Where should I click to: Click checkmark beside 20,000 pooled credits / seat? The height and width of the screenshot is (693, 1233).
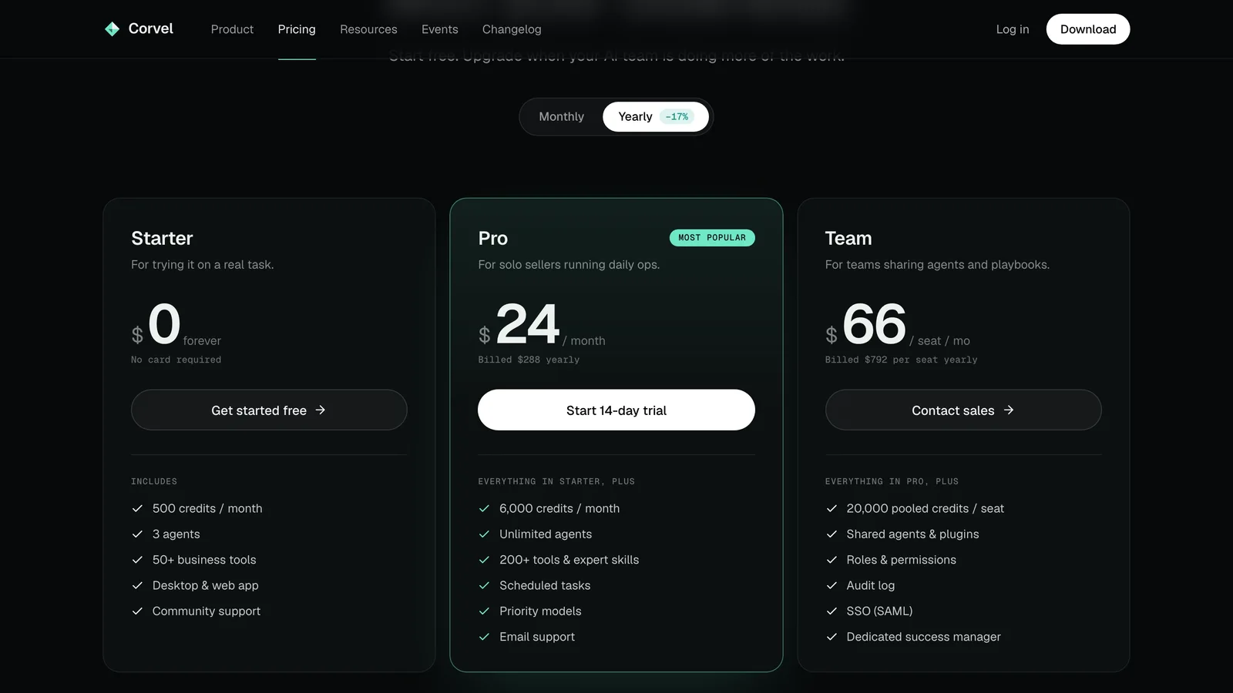(x=832, y=508)
